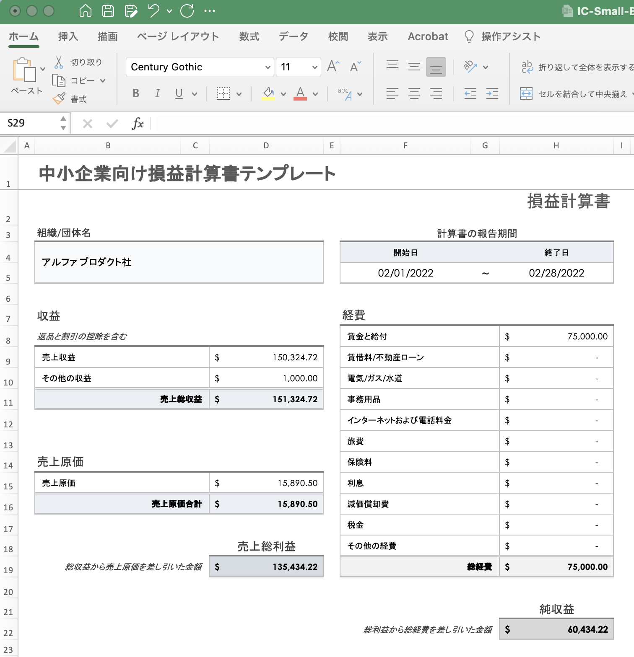
Task: Switch to the 数式 tab
Action: (249, 37)
